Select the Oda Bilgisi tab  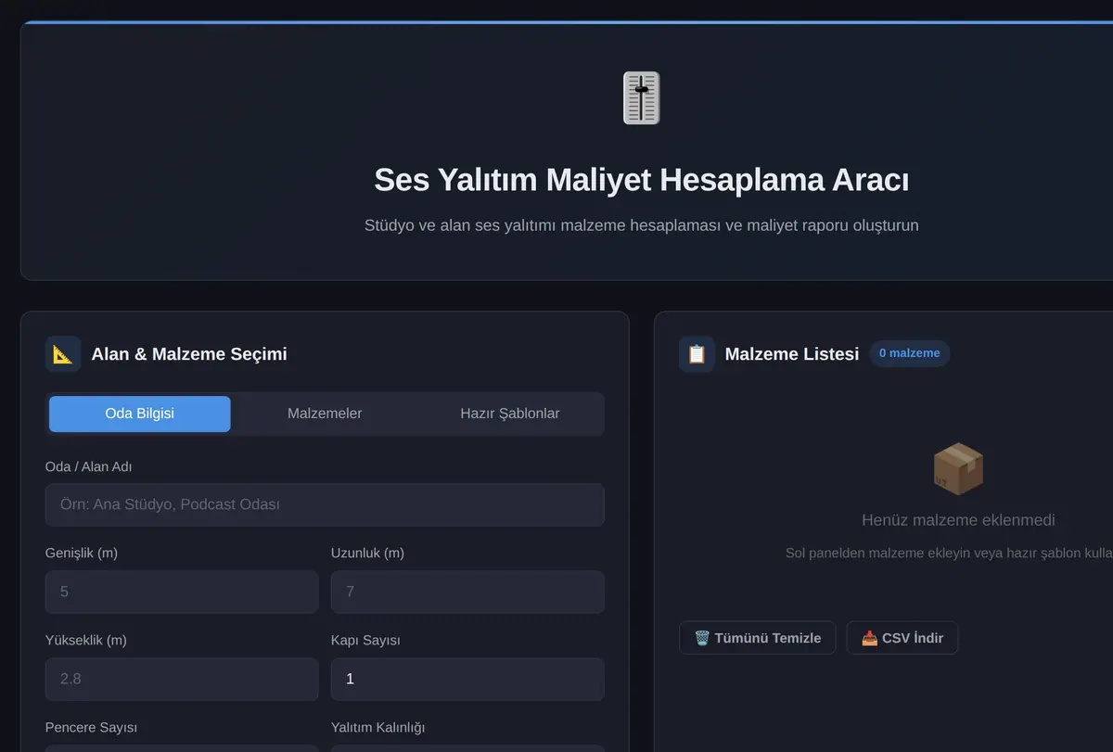pyautogui.click(x=140, y=414)
